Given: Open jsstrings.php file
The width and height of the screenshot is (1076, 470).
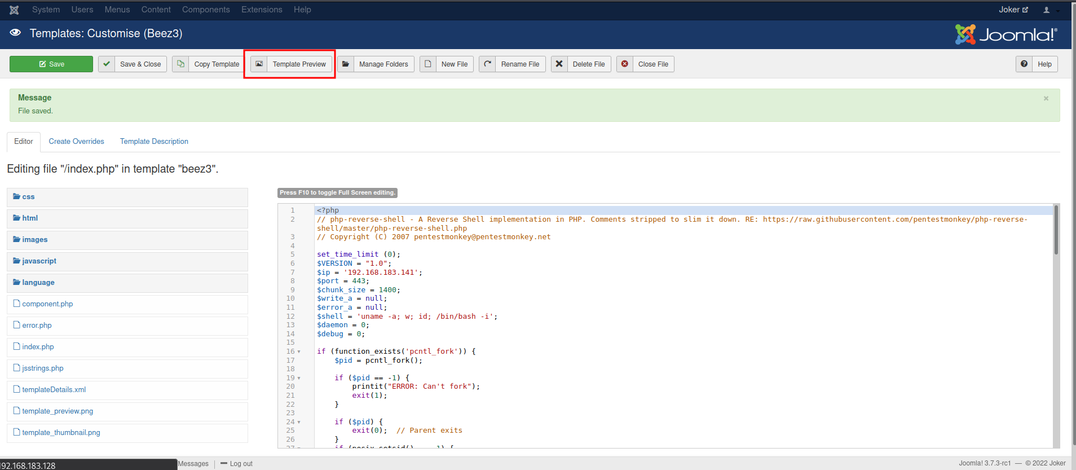Looking at the screenshot, I should 127,368.
